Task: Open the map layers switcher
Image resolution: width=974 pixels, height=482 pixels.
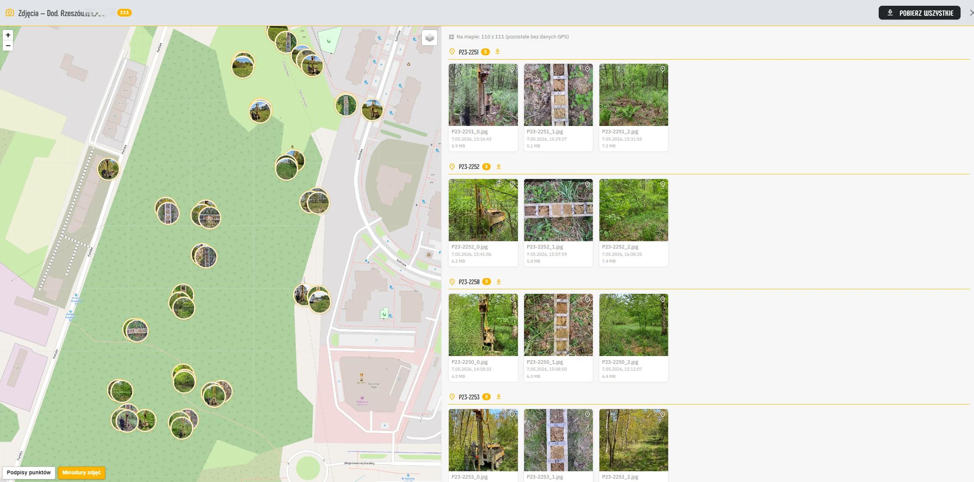Action: (430, 38)
